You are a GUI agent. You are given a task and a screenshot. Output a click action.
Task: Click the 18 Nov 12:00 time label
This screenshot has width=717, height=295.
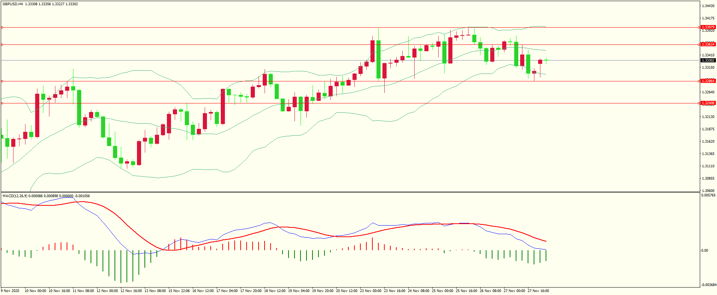click(275, 291)
